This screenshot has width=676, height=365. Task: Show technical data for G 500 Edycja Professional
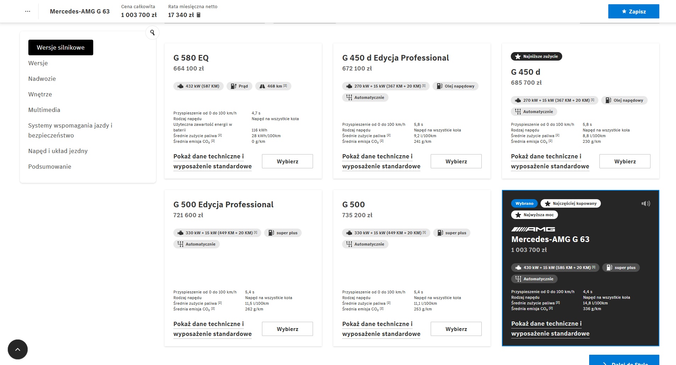(212, 329)
